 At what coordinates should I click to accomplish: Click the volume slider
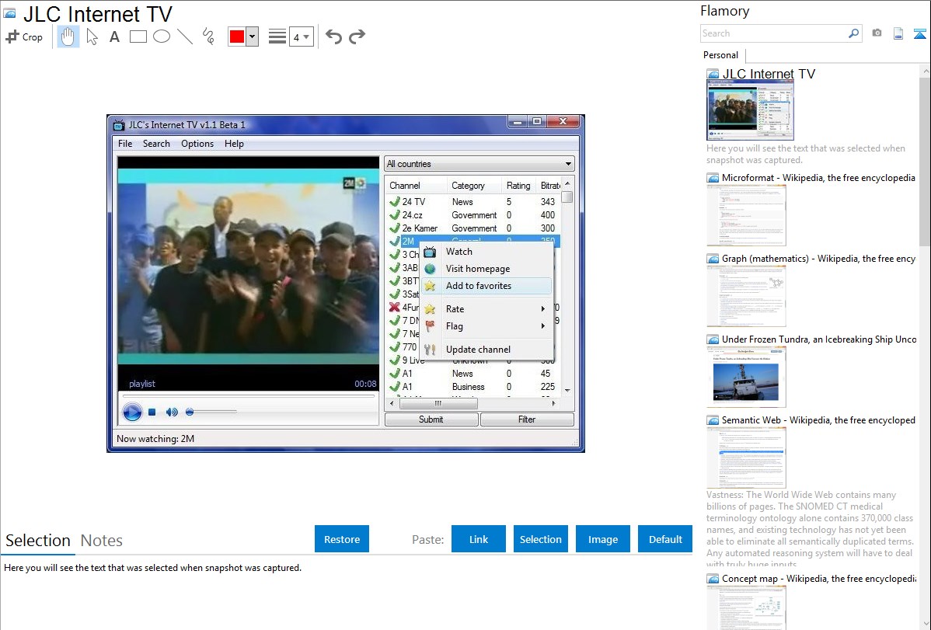tap(211, 412)
